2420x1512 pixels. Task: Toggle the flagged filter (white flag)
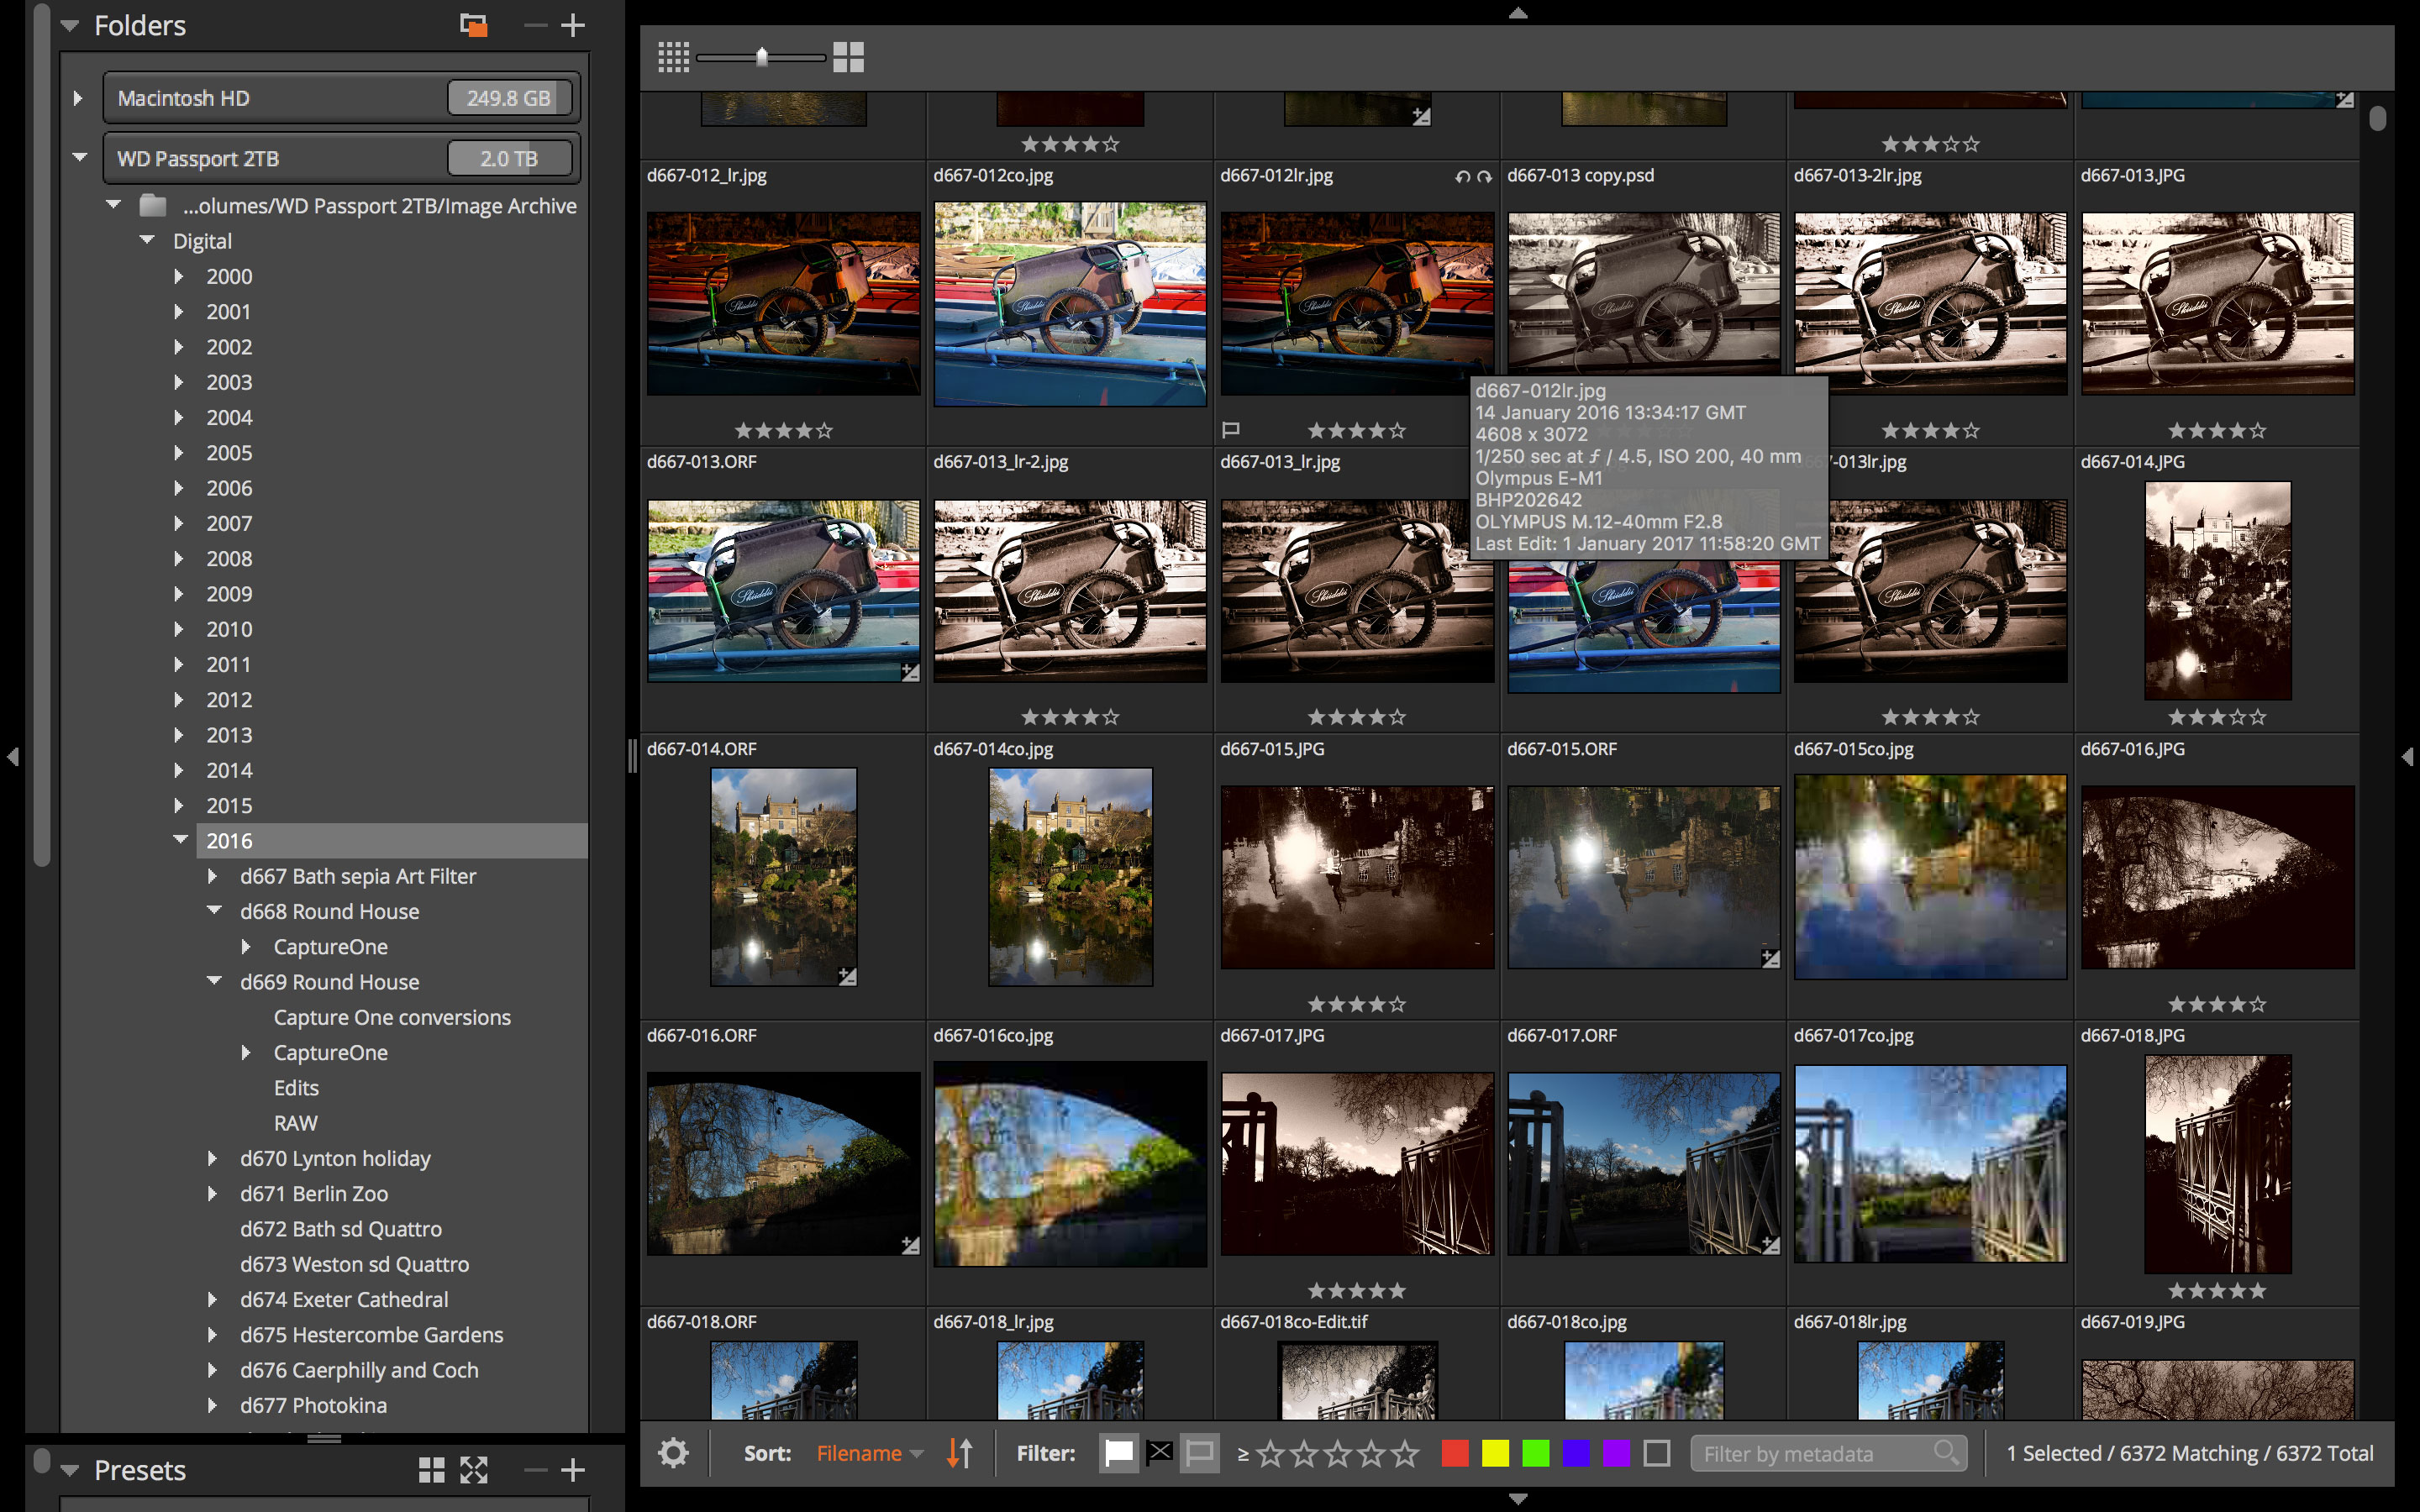[1118, 1453]
